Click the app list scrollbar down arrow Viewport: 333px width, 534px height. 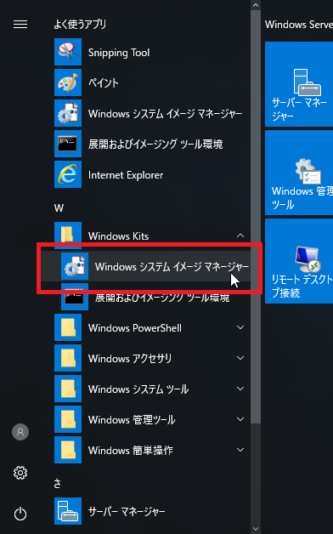(x=256, y=529)
